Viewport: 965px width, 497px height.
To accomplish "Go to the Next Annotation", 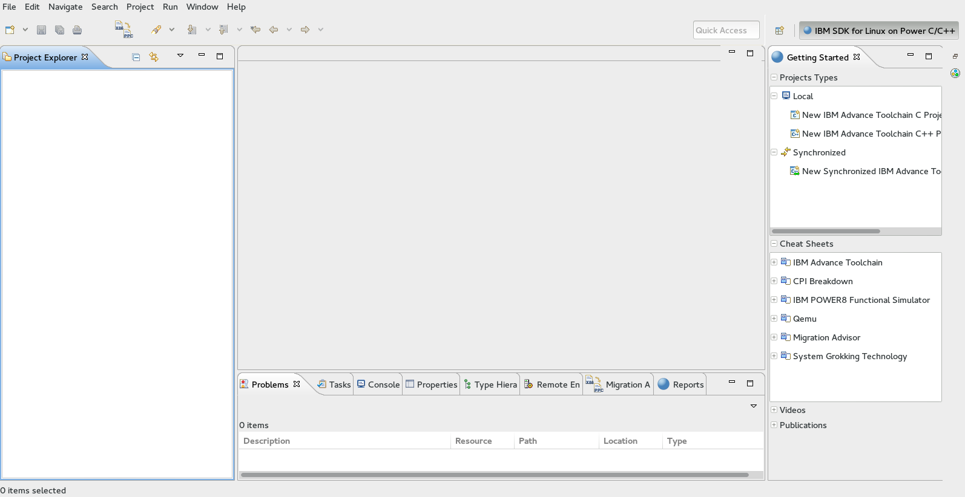I will coord(192,30).
